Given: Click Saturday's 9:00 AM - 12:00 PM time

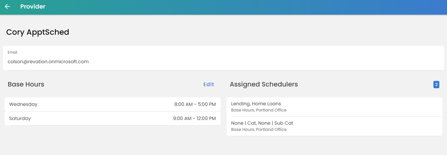Looking at the screenshot, I should (194, 119).
